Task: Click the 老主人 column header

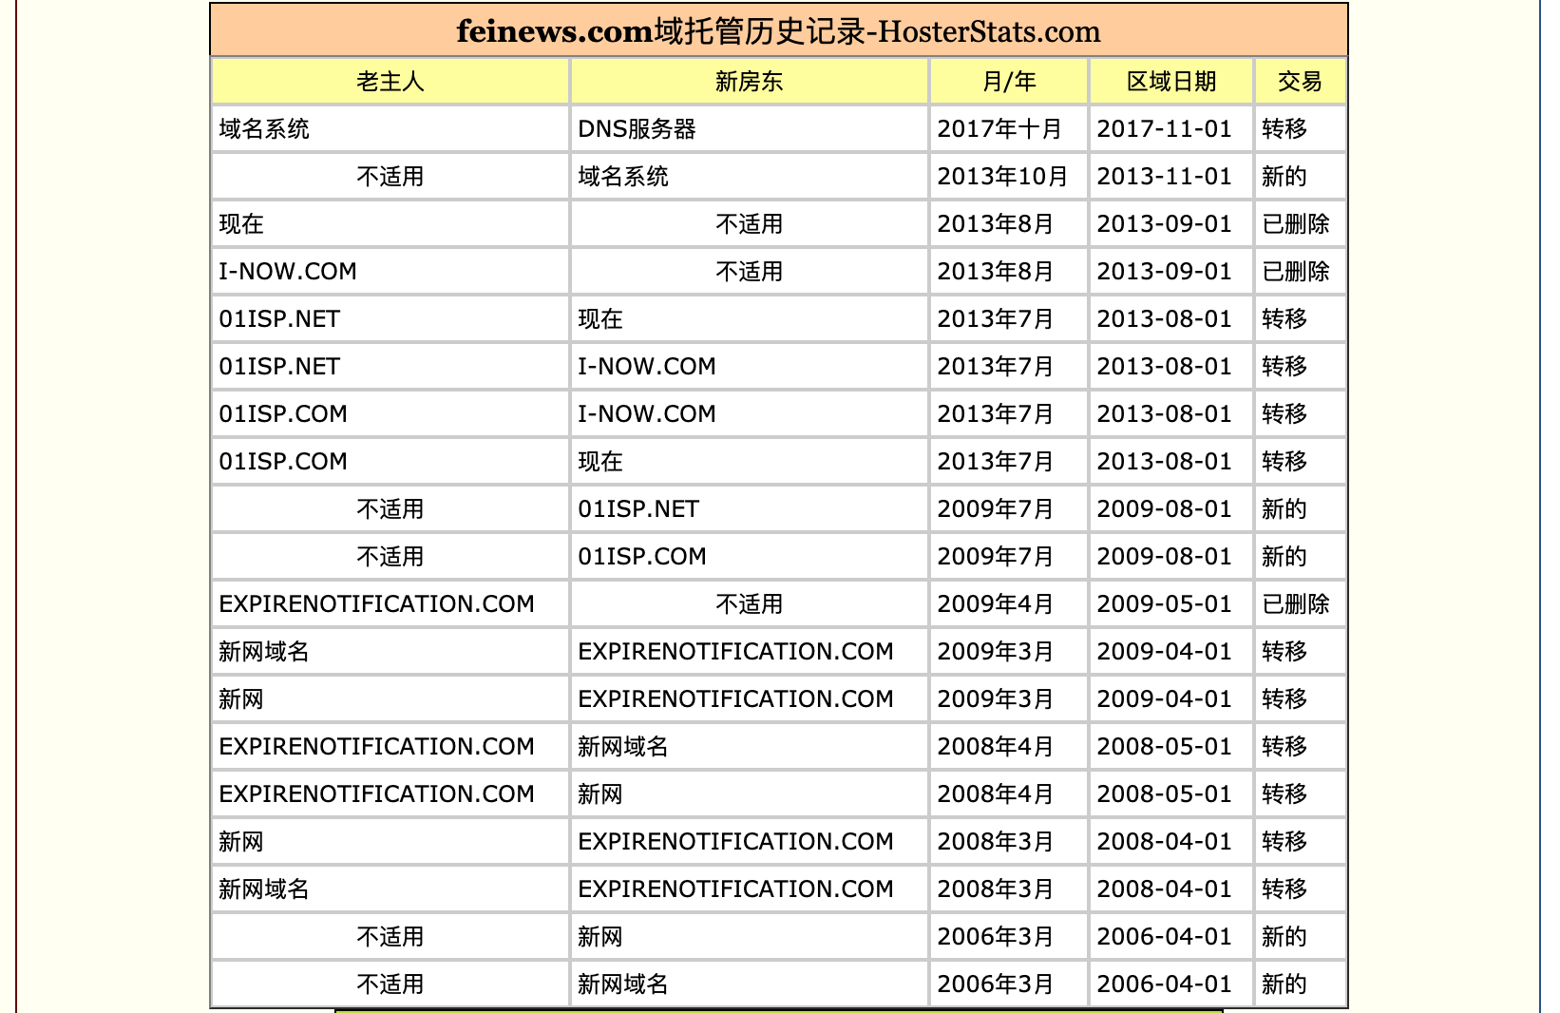Action: pyautogui.click(x=390, y=82)
